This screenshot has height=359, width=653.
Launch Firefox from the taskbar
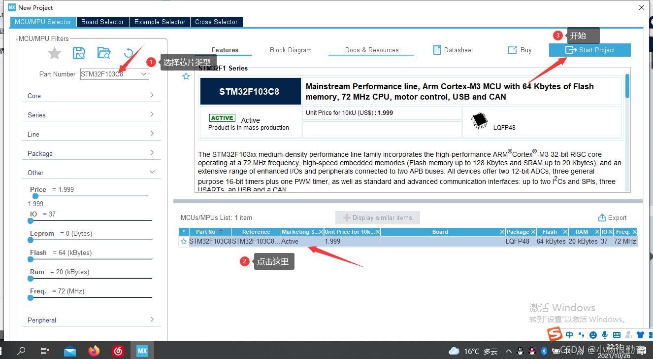point(94,351)
